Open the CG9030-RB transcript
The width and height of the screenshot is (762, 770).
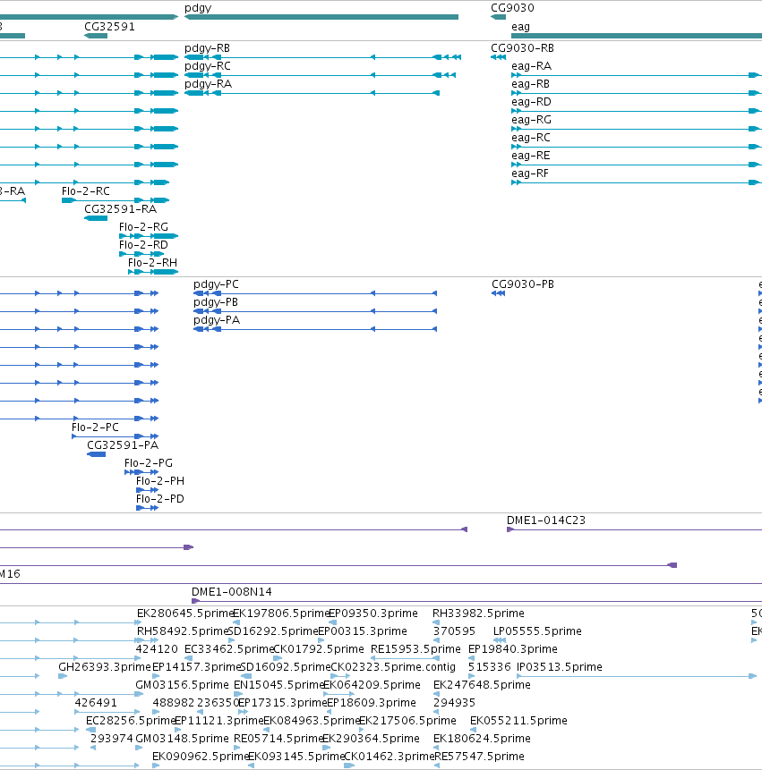point(499,57)
